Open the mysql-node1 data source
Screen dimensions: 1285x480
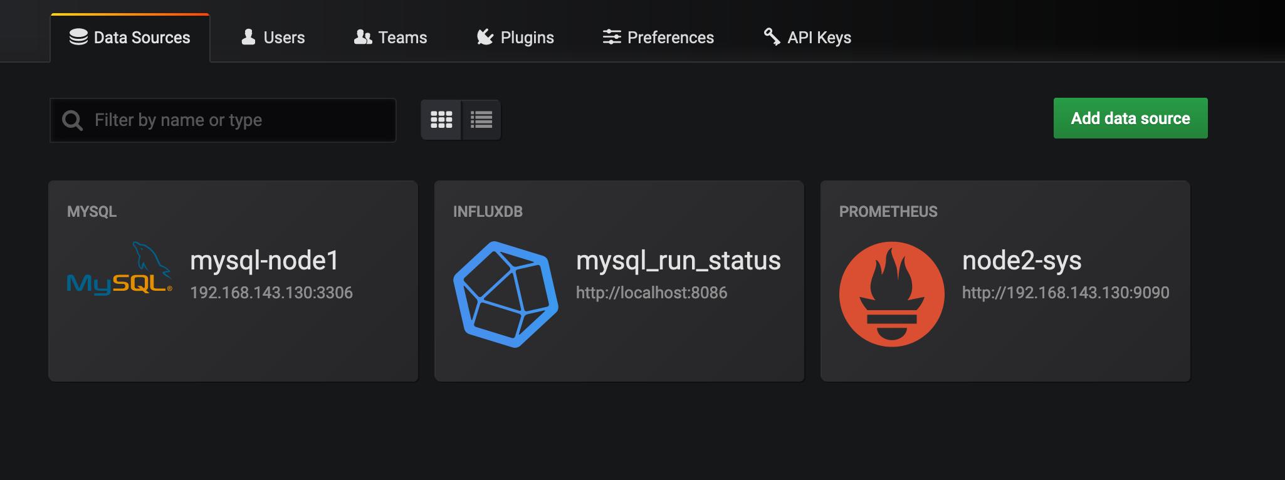233,281
